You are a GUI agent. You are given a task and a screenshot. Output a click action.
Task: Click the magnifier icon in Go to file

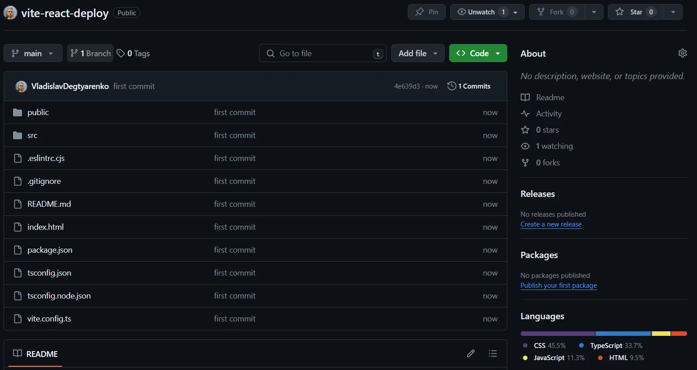point(271,53)
